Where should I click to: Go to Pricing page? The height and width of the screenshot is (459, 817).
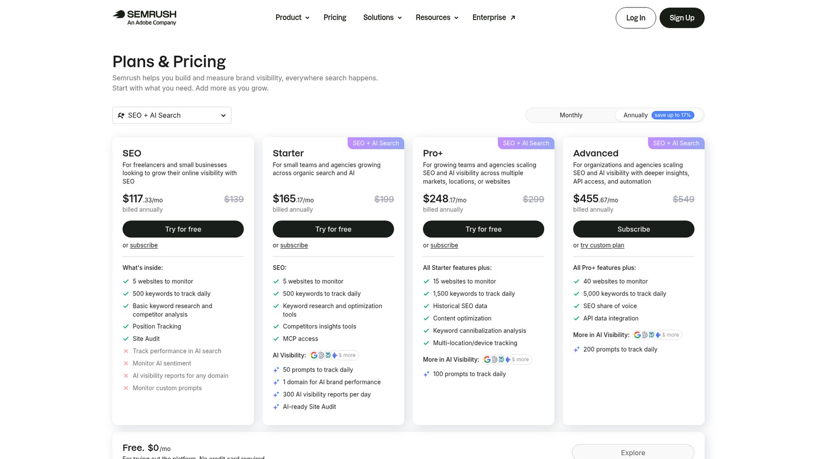[x=335, y=18]
